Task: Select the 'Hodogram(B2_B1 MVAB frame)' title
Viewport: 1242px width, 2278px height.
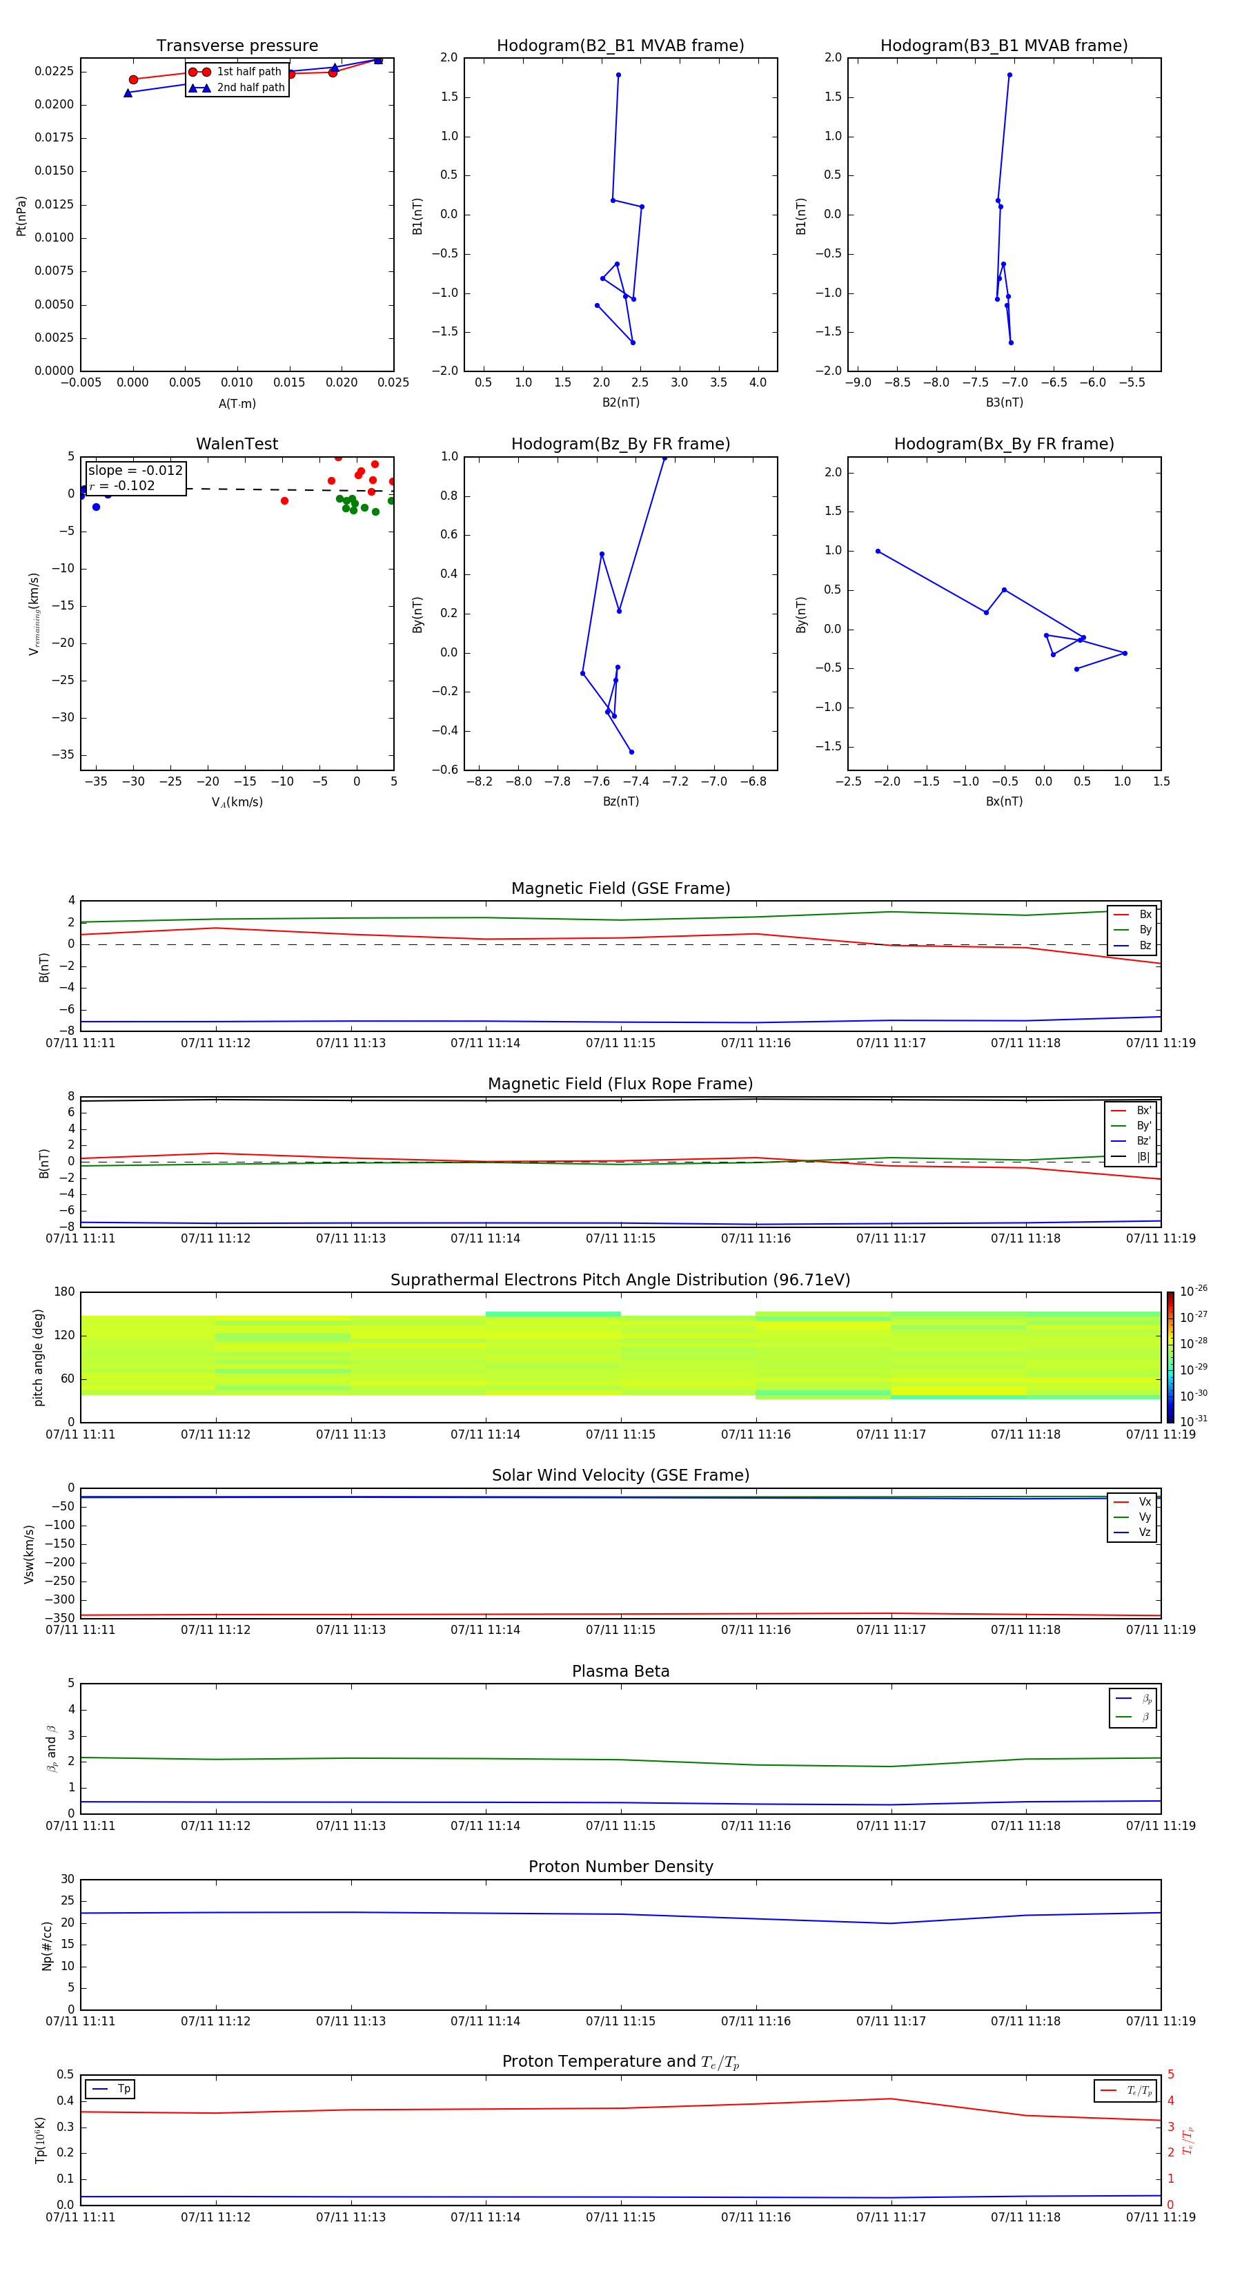Action: [620, 46]
